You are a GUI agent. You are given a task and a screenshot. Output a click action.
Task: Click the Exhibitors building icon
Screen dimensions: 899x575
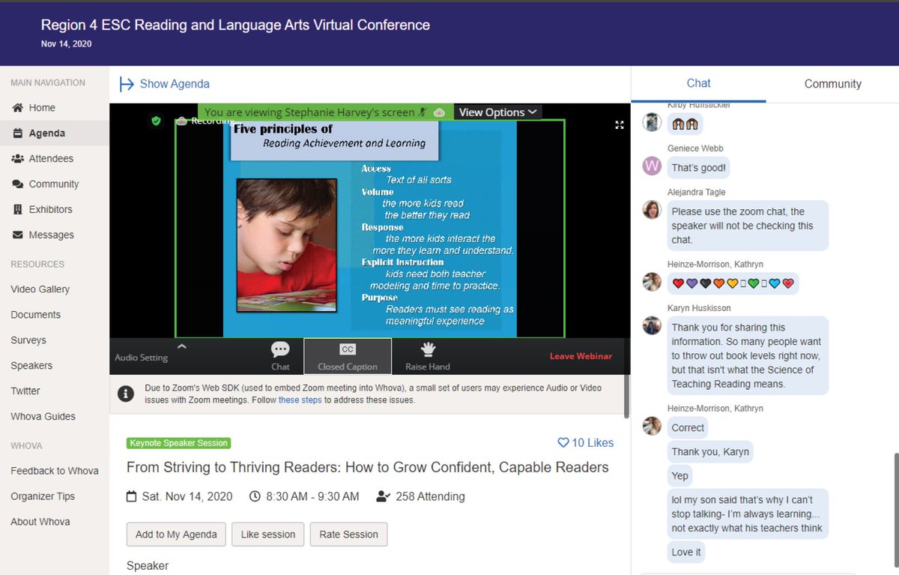pyautogui.click(x=17, y=209)
